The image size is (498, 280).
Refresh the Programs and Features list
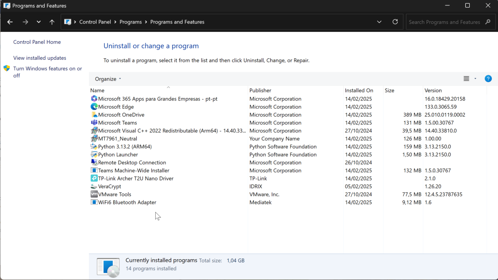coord(395,22)
